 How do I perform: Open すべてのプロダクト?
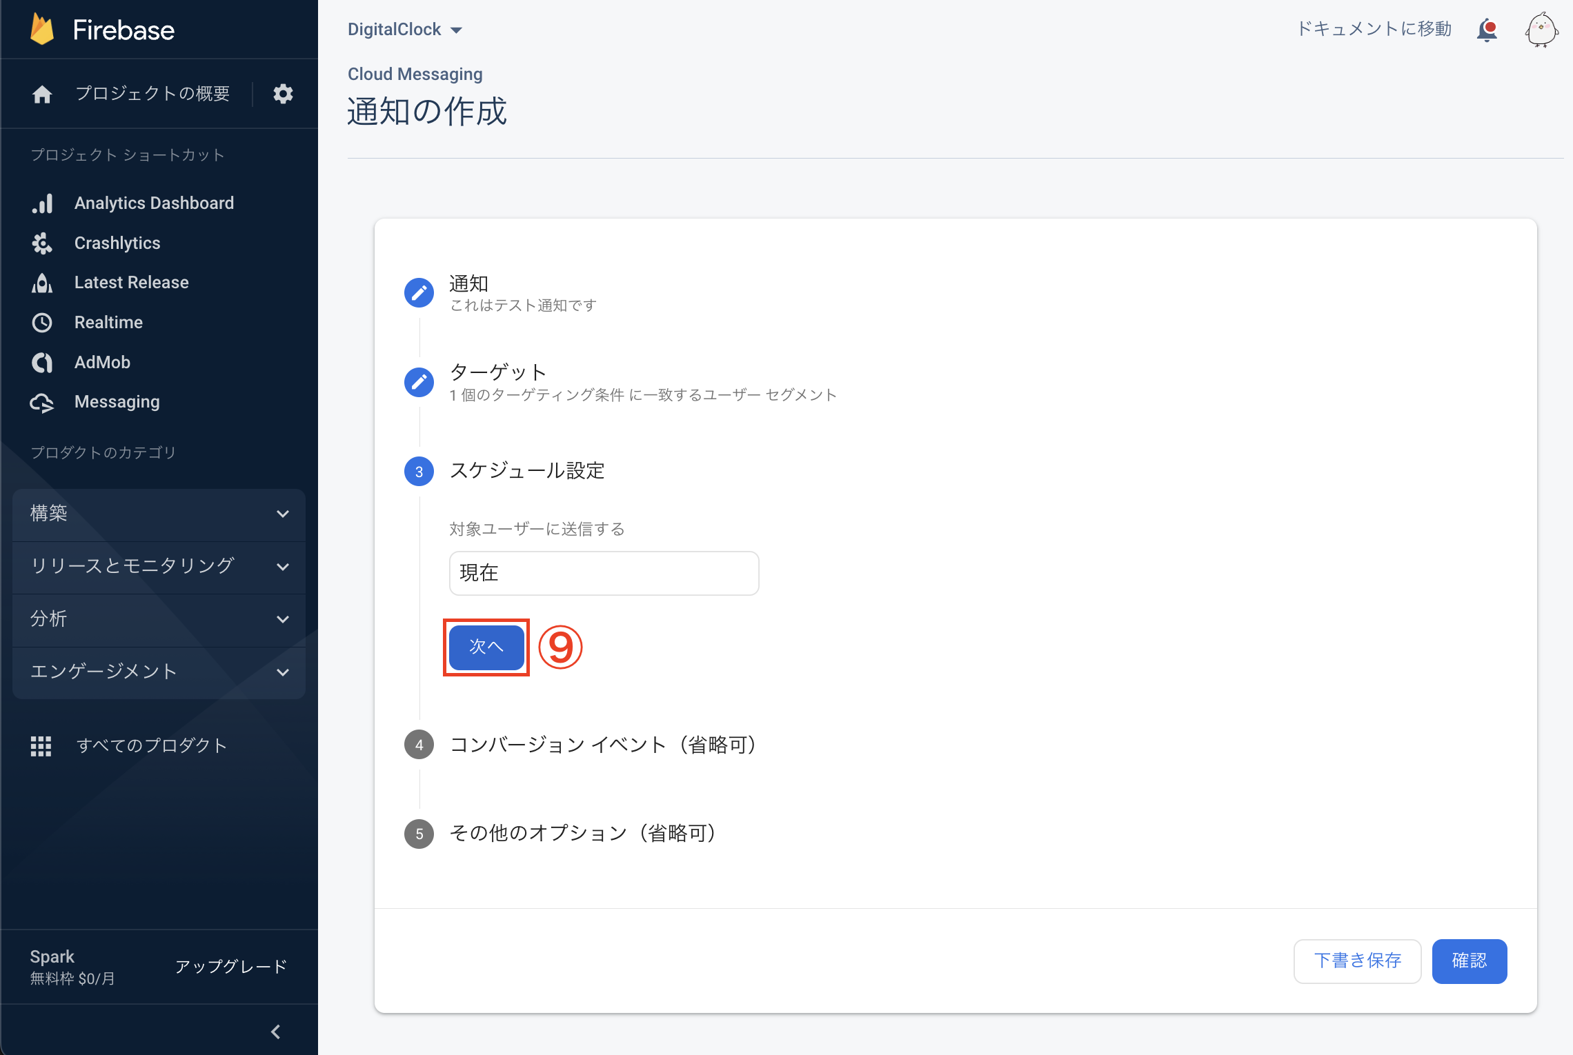pyautogui.click(x=151, y=745)
